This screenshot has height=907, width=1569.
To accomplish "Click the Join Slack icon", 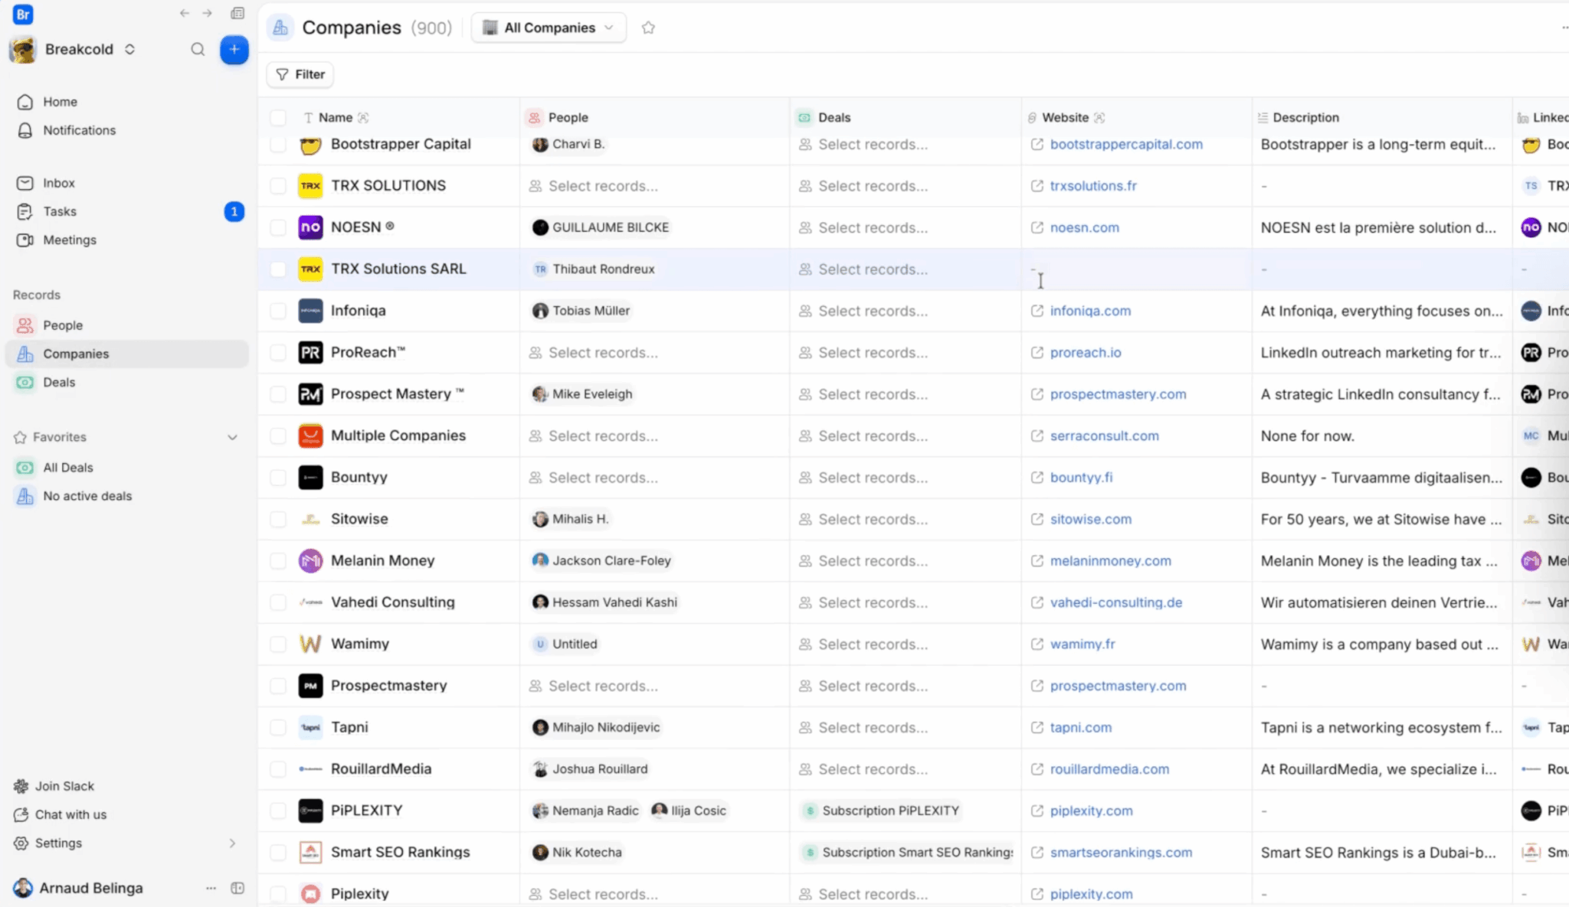I will 21,786.
